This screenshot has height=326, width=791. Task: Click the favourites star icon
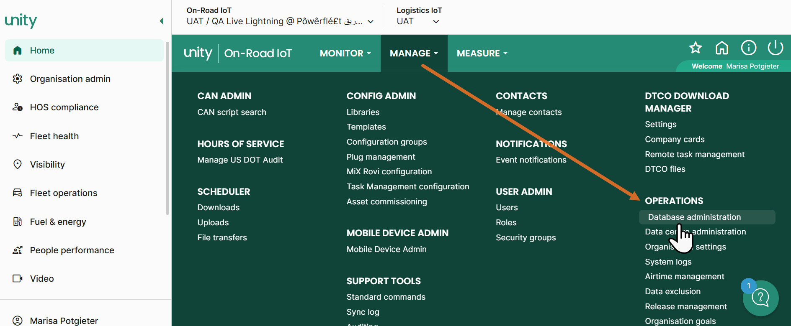coord(696,48)
